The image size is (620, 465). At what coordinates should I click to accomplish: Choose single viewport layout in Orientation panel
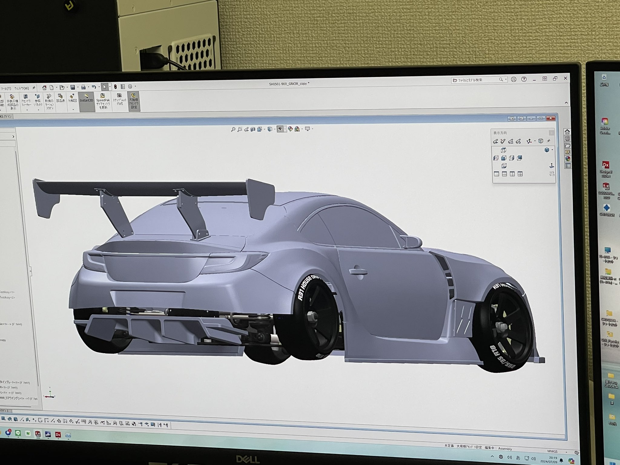coord(496,174)
